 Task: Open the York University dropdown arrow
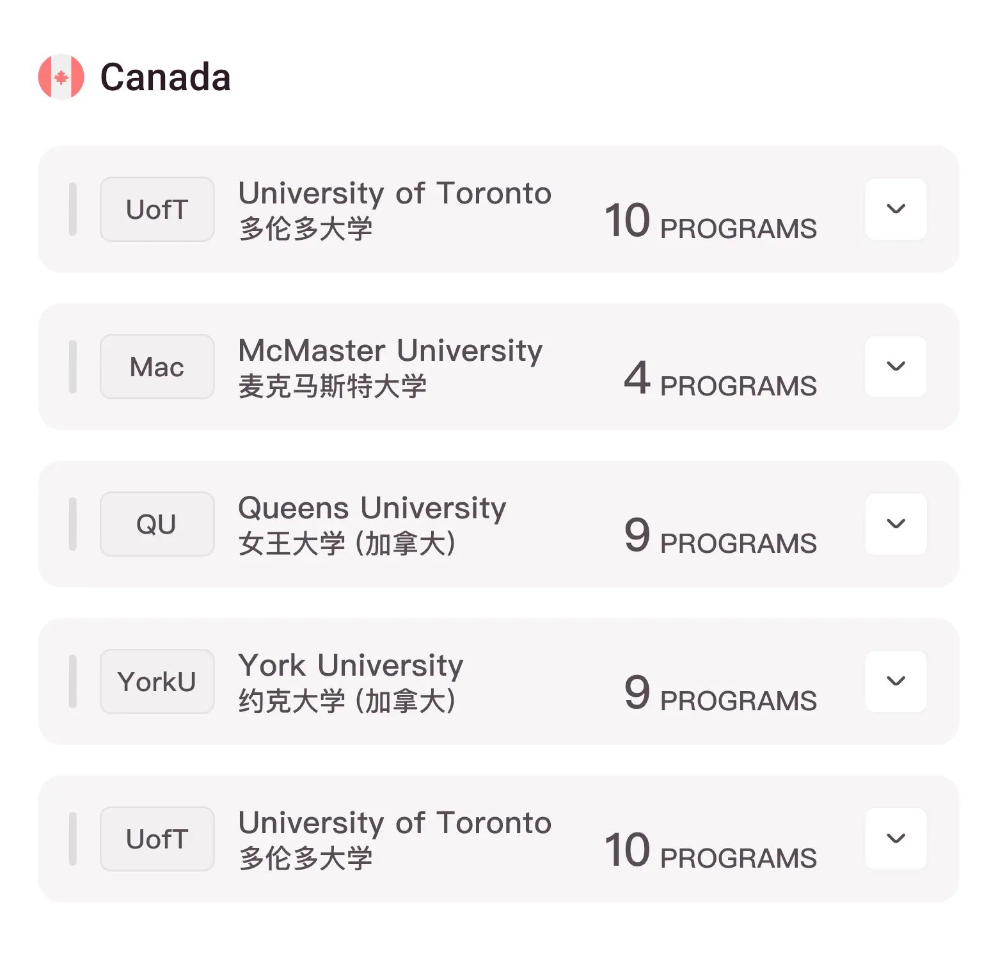pos(896,681)
